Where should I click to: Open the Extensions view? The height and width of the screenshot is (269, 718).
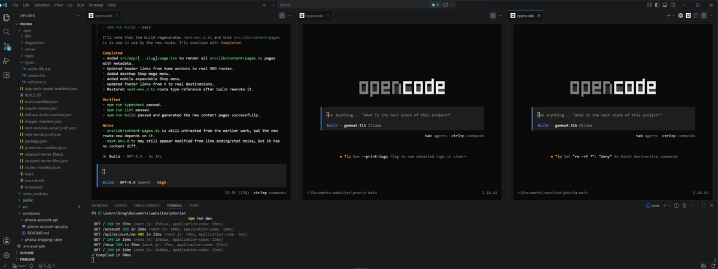coord(7,75)
